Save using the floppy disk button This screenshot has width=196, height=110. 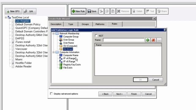pyautogui.click(x=92, y=11)
